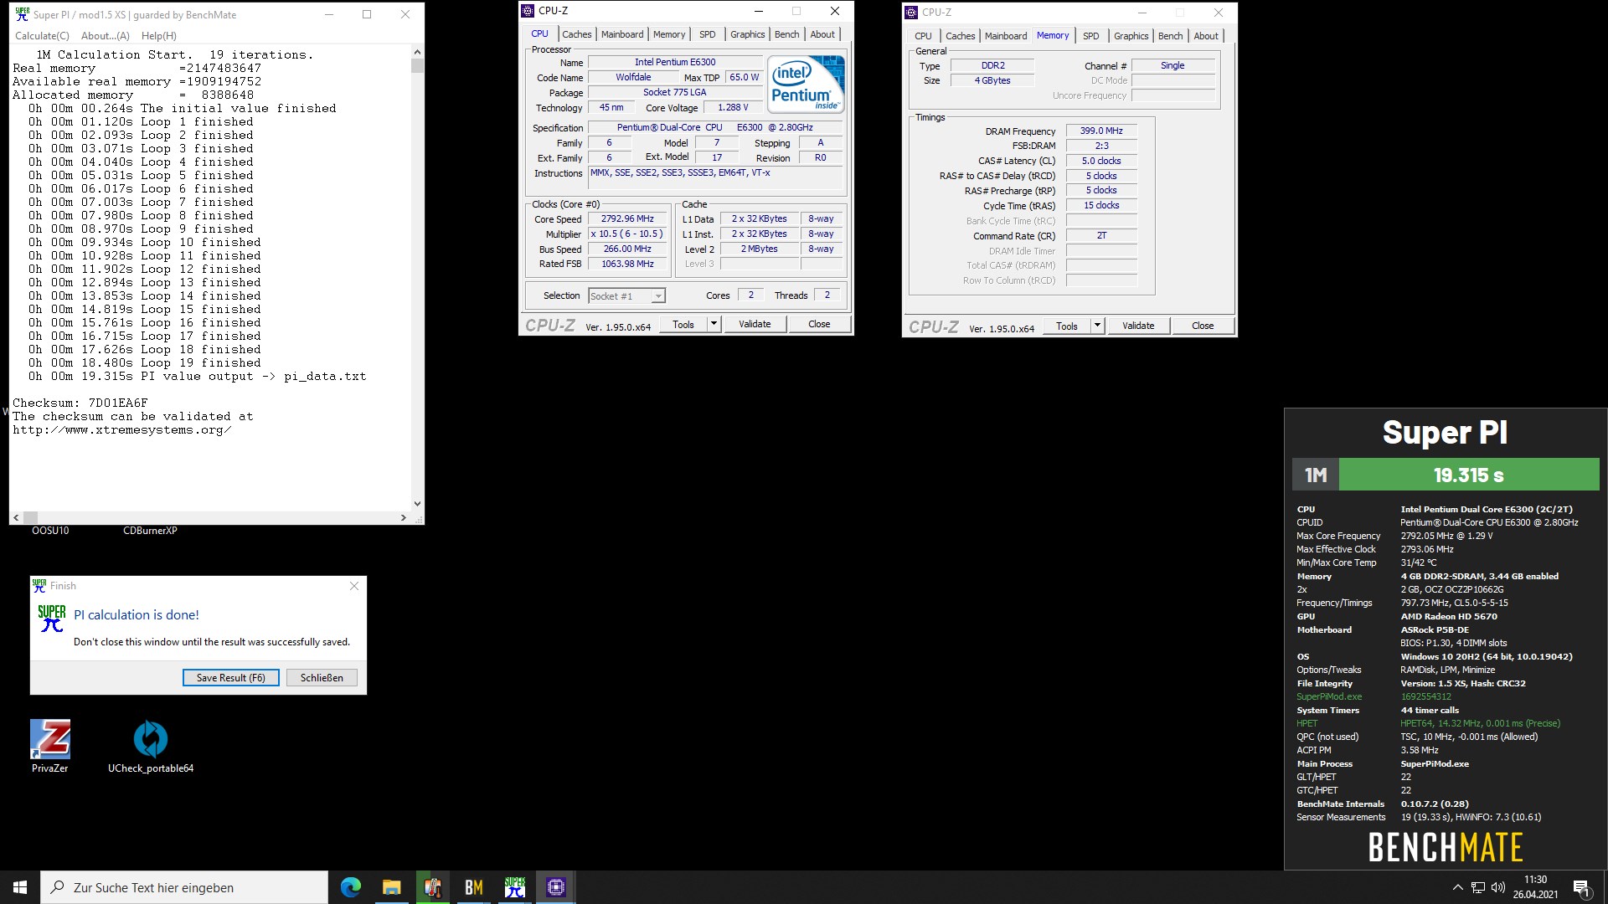Switch to CPU tab in second CPU-Z window
1608x904 pixels.
tap(923, 36)
